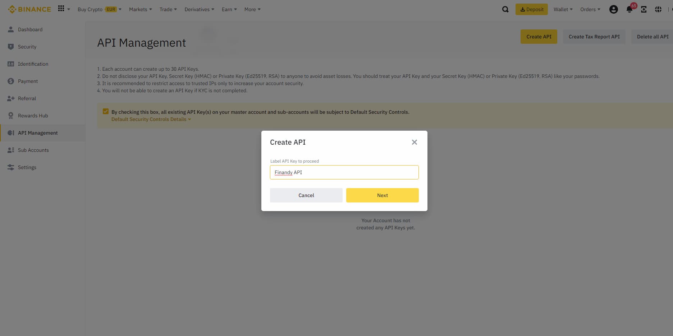Click the Referral person-plus icon

11,98
